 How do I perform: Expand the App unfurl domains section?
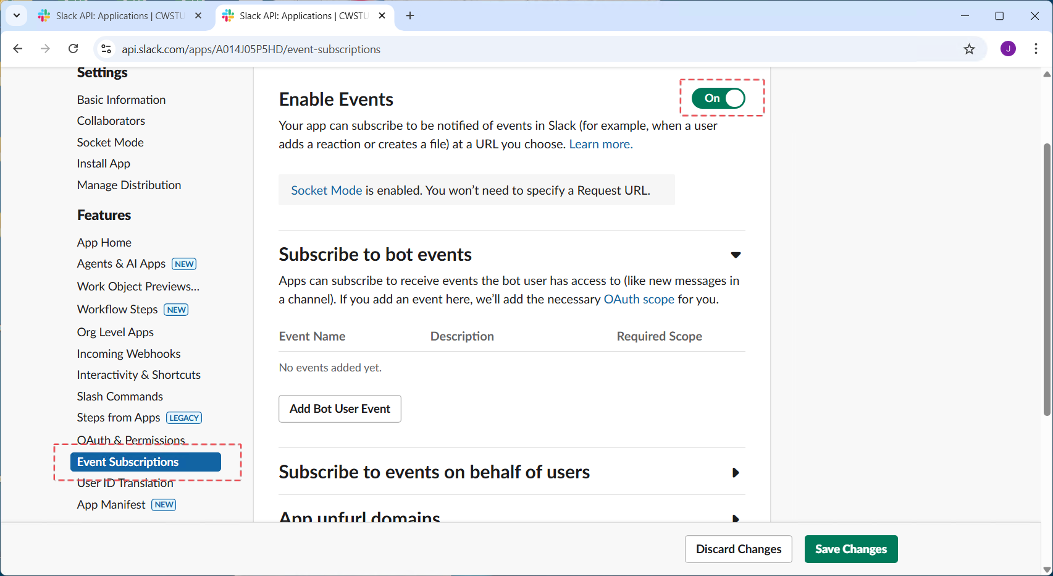(735, 518)
